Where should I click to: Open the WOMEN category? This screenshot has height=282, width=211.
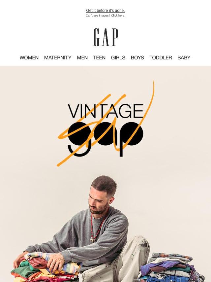[x=29, y=57]
